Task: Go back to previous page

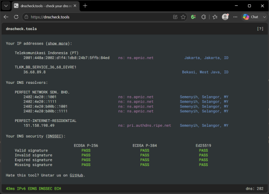Action: point(6,17)
